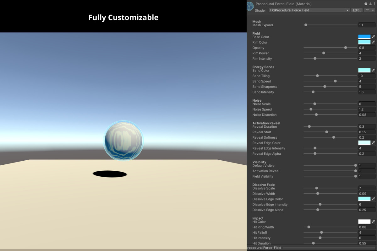The width and height of the screenshot is (377, 251).
Task: Select the Base Color eyedropper picker
Action: (374, 37)
